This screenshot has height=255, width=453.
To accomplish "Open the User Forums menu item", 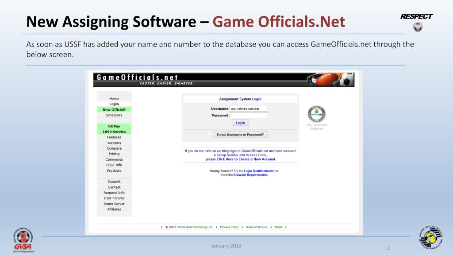I will [114, 198].
